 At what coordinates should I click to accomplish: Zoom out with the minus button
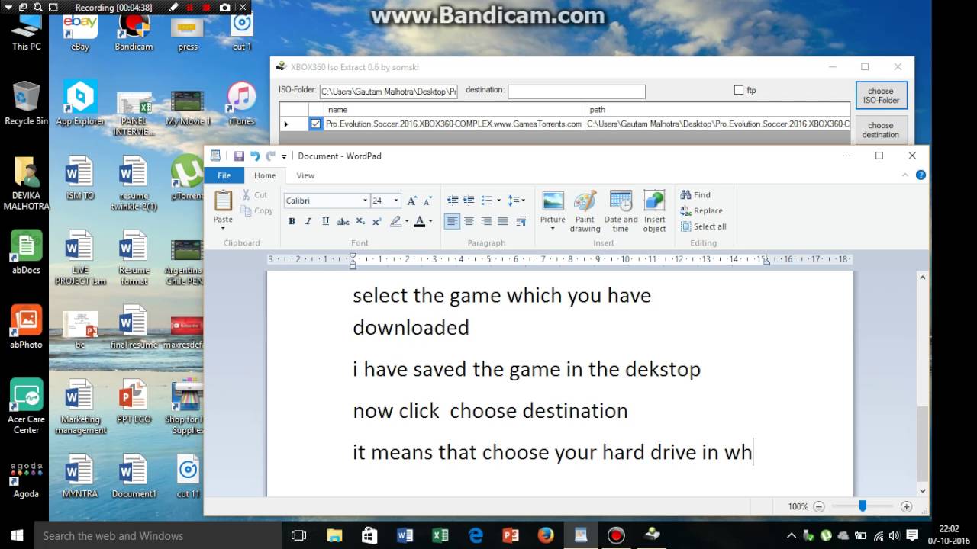pos(819,506)
